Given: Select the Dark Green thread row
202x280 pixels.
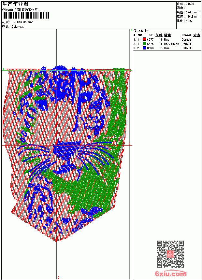Looking at the screenshot, I should [x=167, y=44].
